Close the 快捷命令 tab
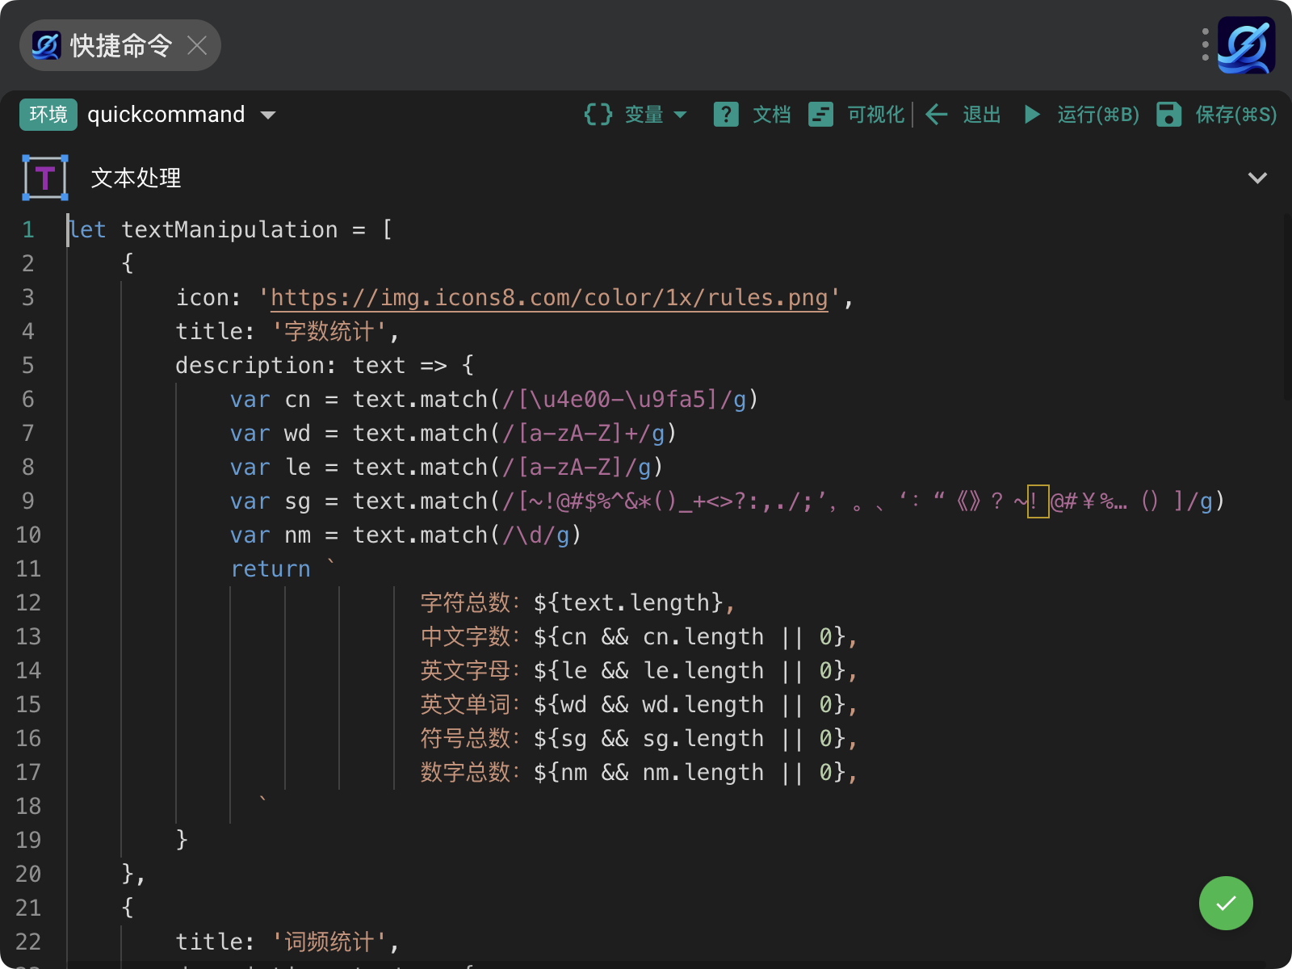This screenshot has width=1292, height=969. 197,45
